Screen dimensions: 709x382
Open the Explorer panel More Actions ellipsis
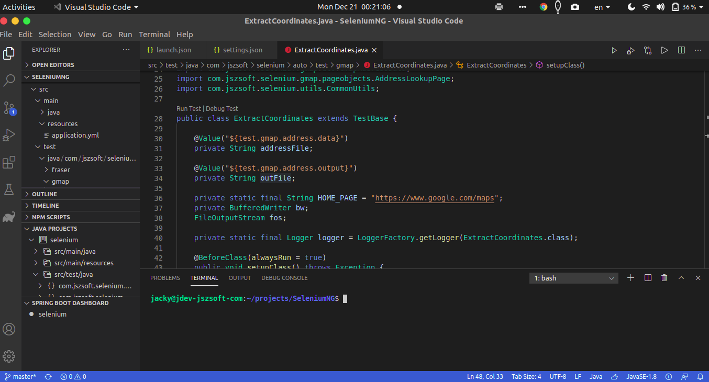click(126, 50)
